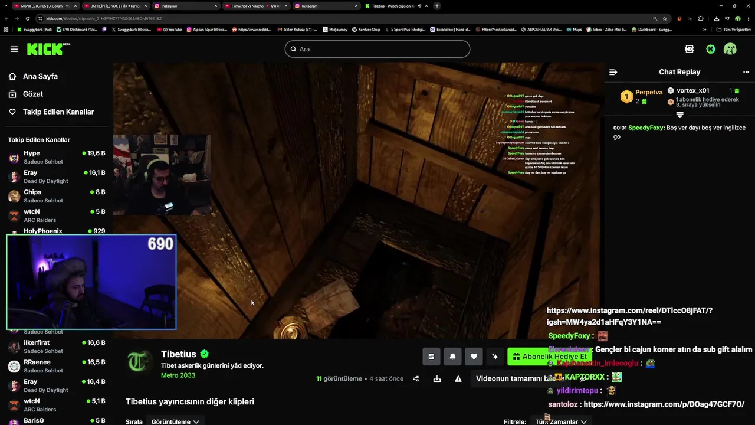
Task: Open browser apps grid icon
Action: pos(6,29)
